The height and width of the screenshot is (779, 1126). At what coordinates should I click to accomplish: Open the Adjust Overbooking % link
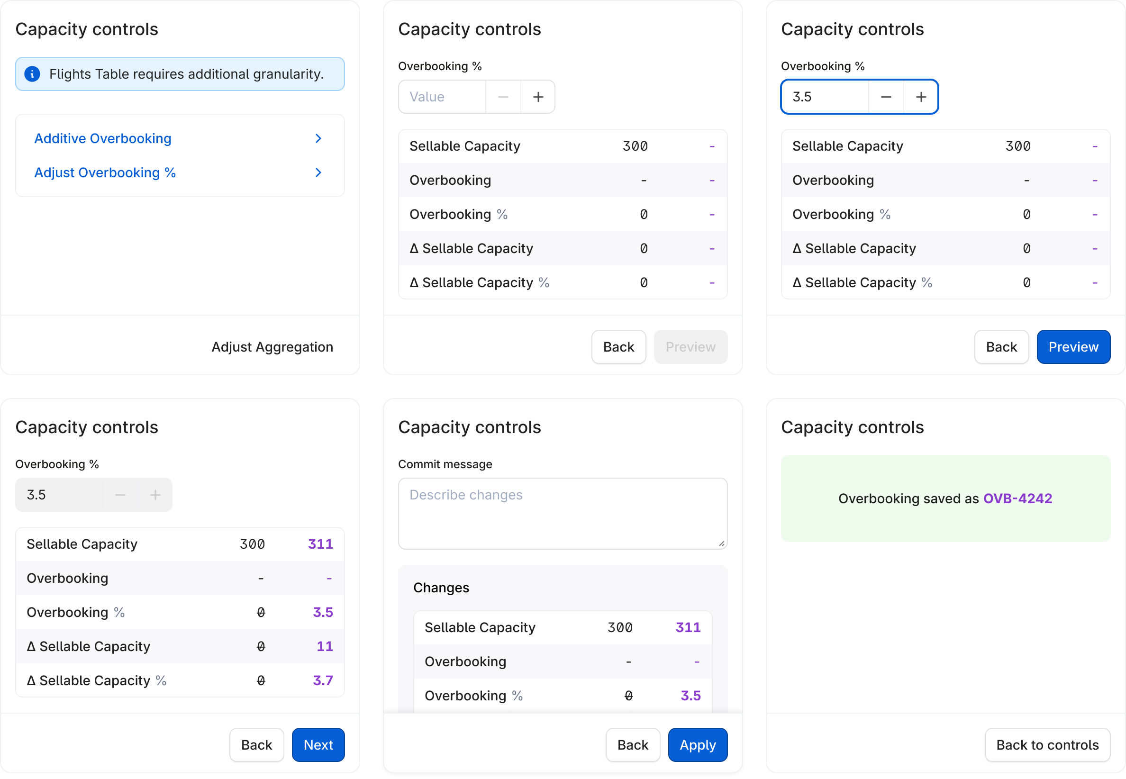pos(105,173)
